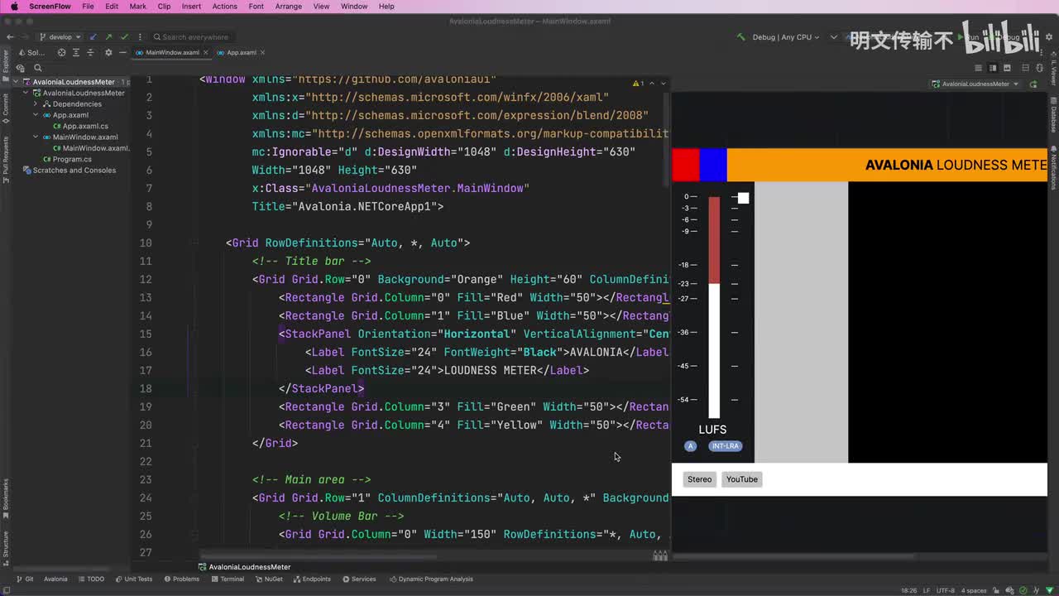The height and width of the screenshot is (596, 1059).
Task: Collapse the AvaloniaLoudnessMeter solution root
Action: pyautogui.click(x=16, y=82)
